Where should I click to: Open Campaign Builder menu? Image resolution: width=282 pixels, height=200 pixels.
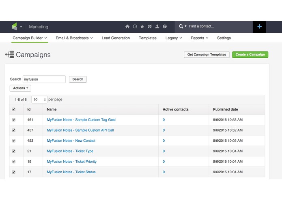pyautogui.click(x=30, y=38)
